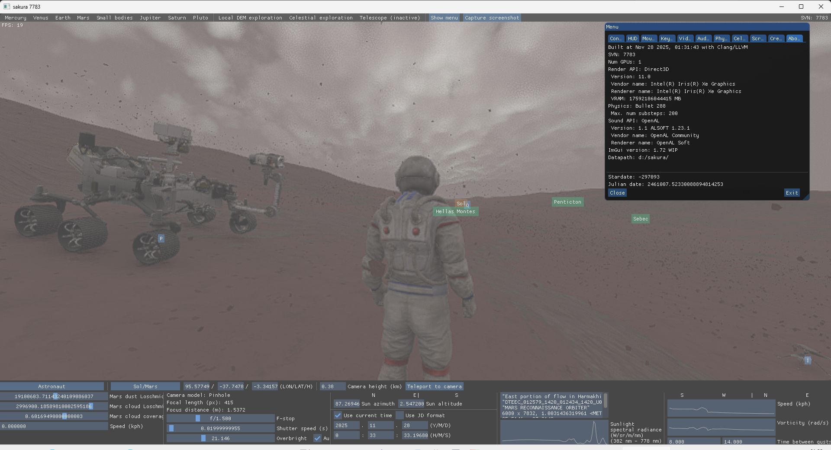Open Local DEM exploration menu

pos(250,18)
